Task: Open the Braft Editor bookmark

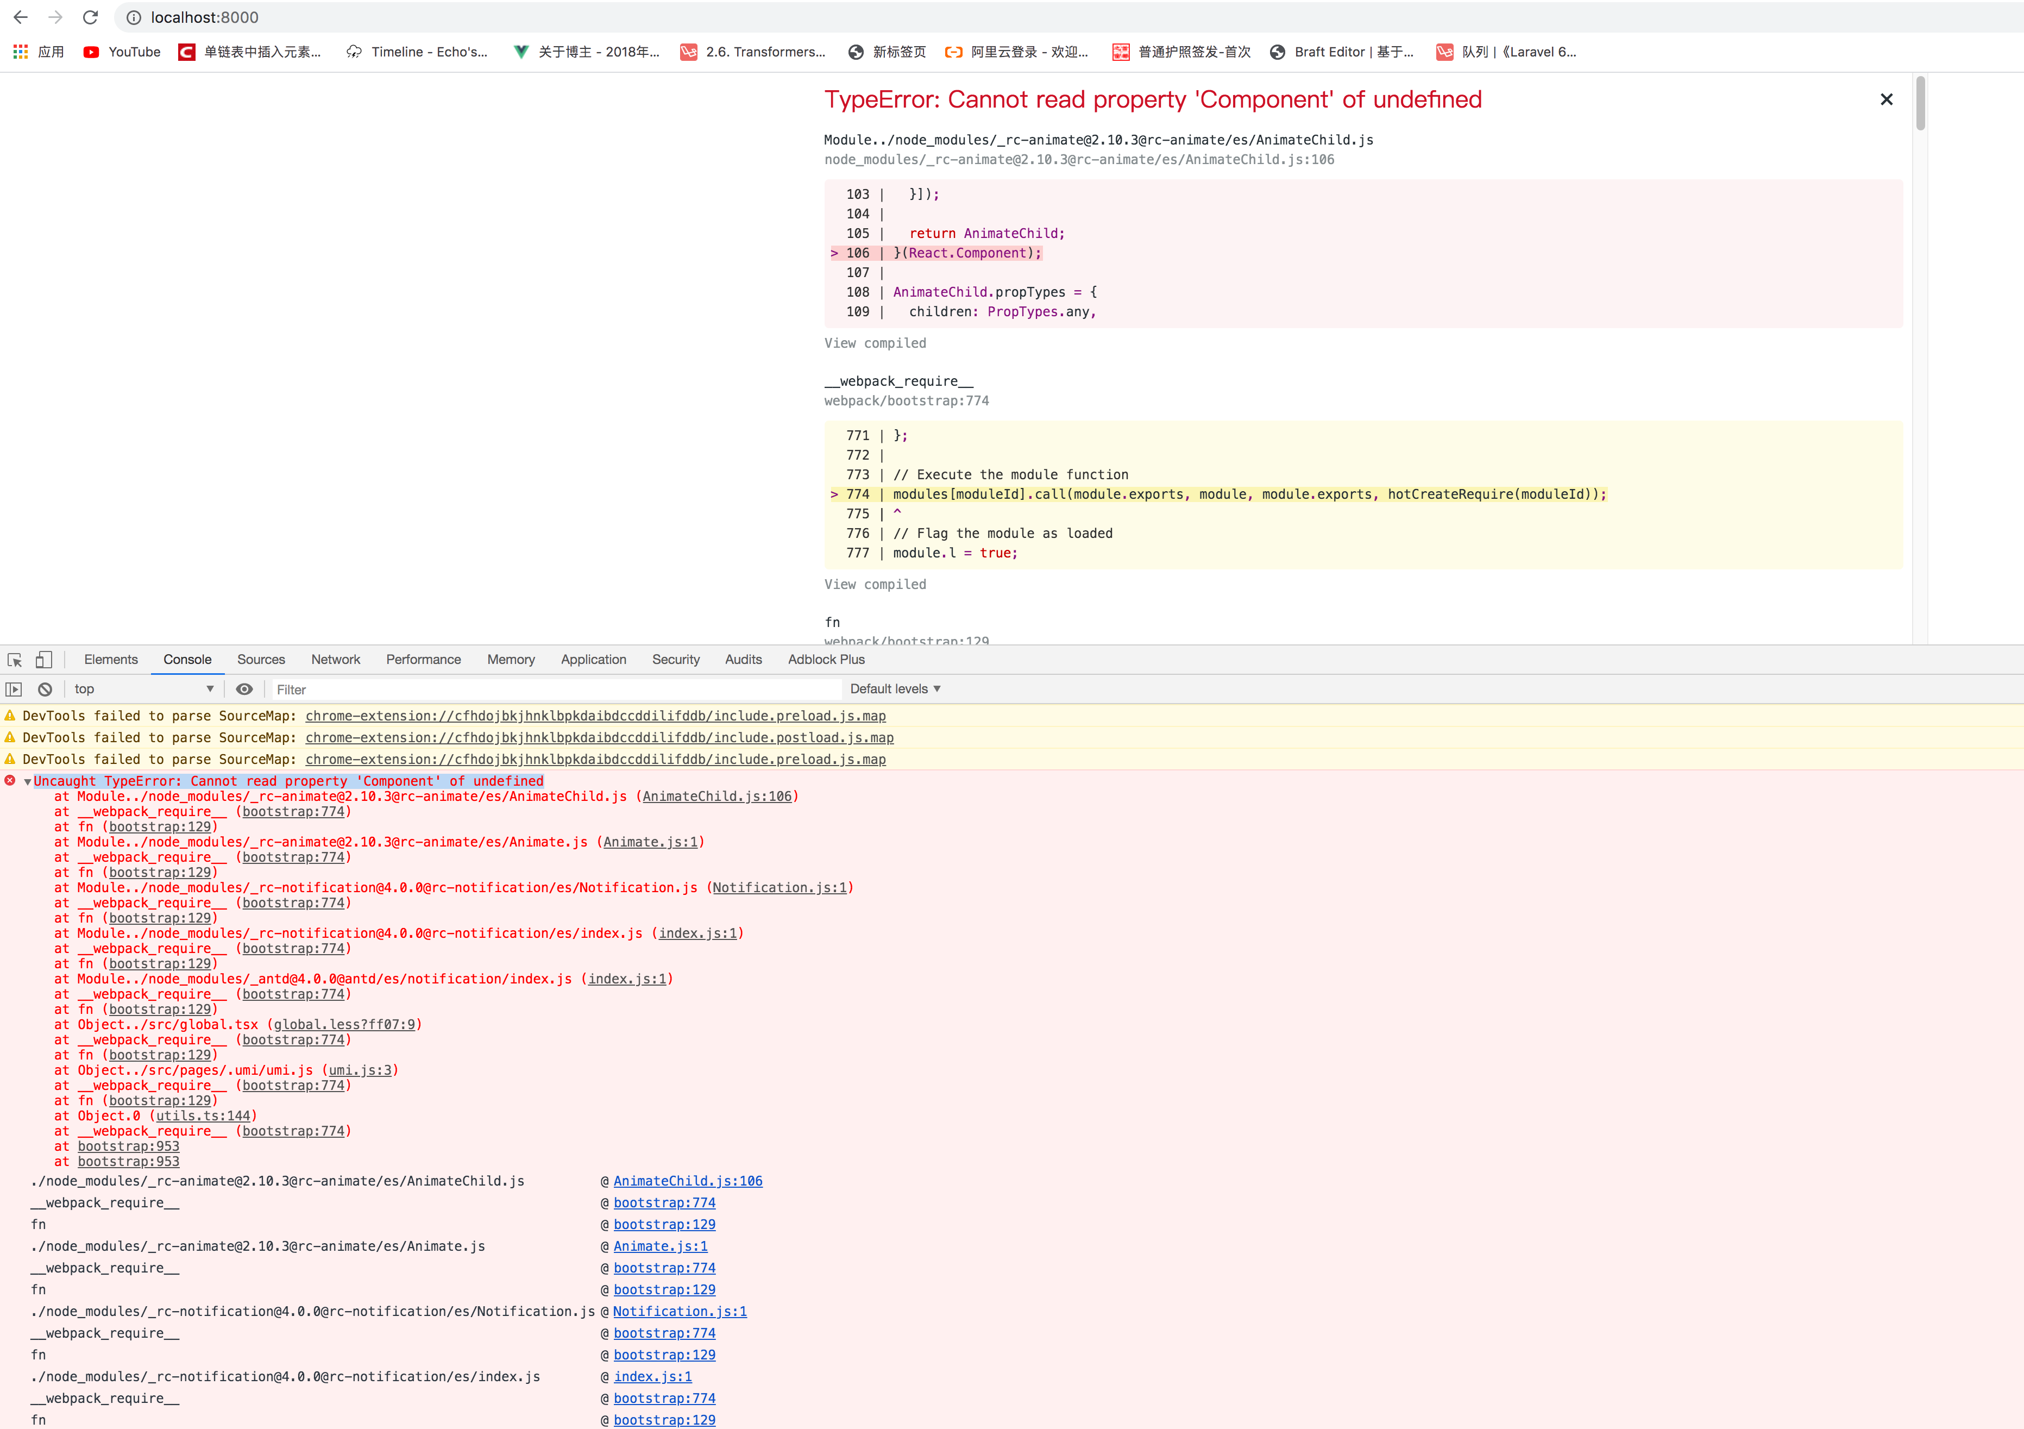Action: [x=1341, y=52]
